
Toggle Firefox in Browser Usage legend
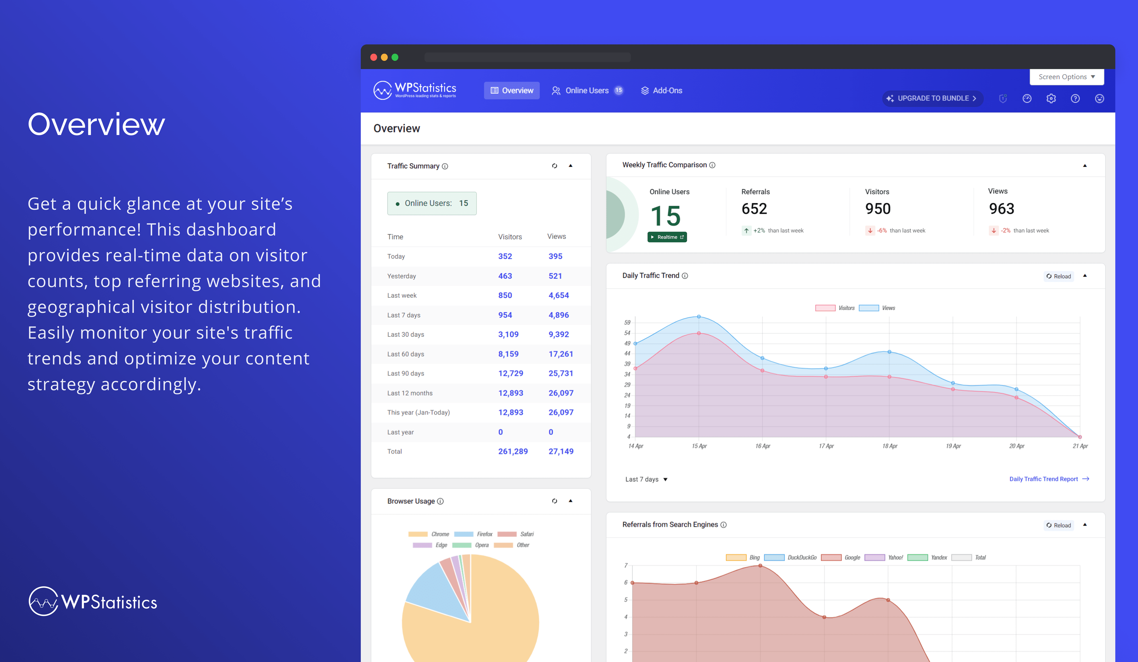(473, 534)
